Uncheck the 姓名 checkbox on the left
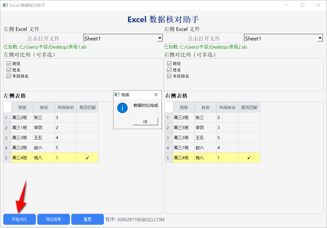Screen dimensions: 327x228 pos(9,70)
